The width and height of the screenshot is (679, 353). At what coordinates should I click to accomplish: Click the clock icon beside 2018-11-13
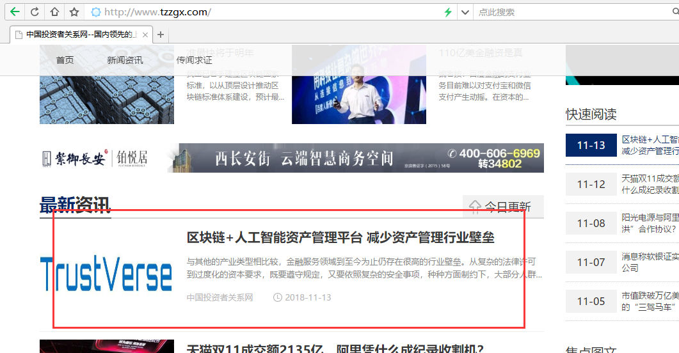tap(278, 297)
